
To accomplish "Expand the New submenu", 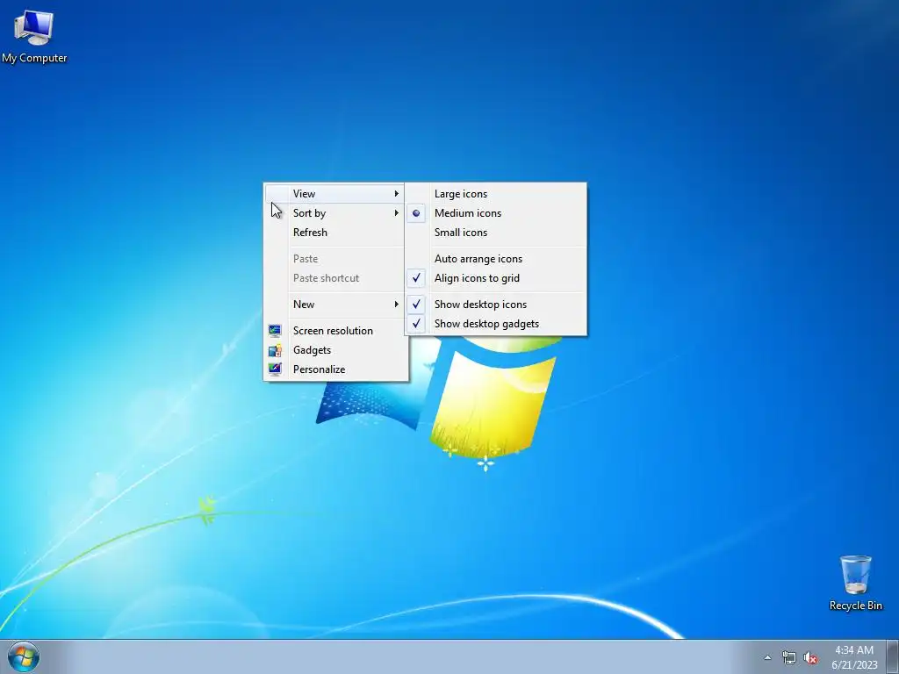I will (335, 305).
